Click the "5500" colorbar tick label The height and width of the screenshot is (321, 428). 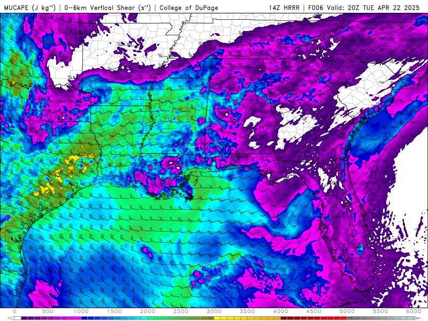[x=381, y=311]
